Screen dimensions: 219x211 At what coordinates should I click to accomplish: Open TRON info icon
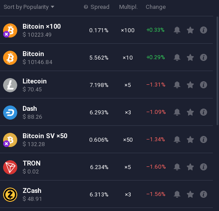click(204, 167)
